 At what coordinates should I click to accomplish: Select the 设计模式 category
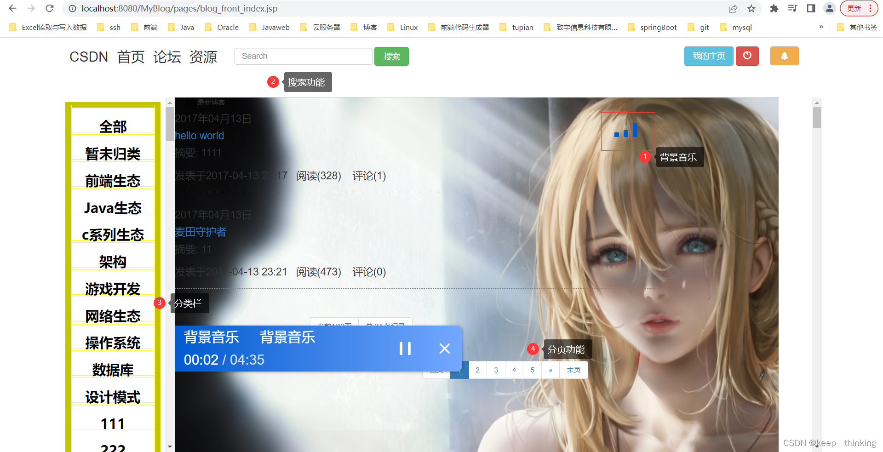[x=113, y=397]
